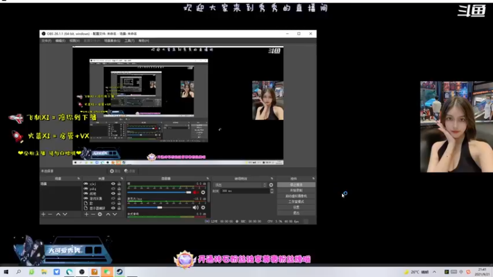Viewport: 493px width, 277px height.
Task: Open the taskbar search magnifier
Action: point(18,271)
